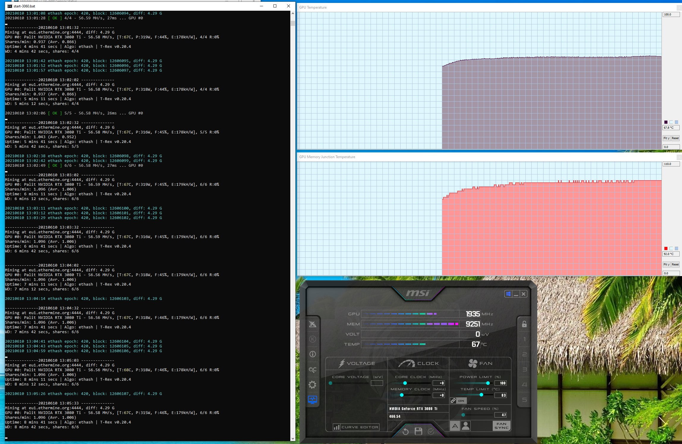Toggle user-defined fan curve person button
This screenshot has width=682, height=444.
point(466,426)
